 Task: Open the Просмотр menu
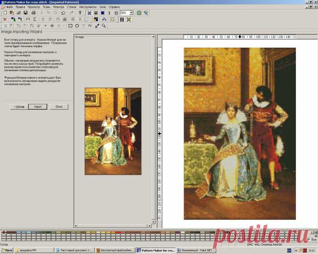point(34,7)
